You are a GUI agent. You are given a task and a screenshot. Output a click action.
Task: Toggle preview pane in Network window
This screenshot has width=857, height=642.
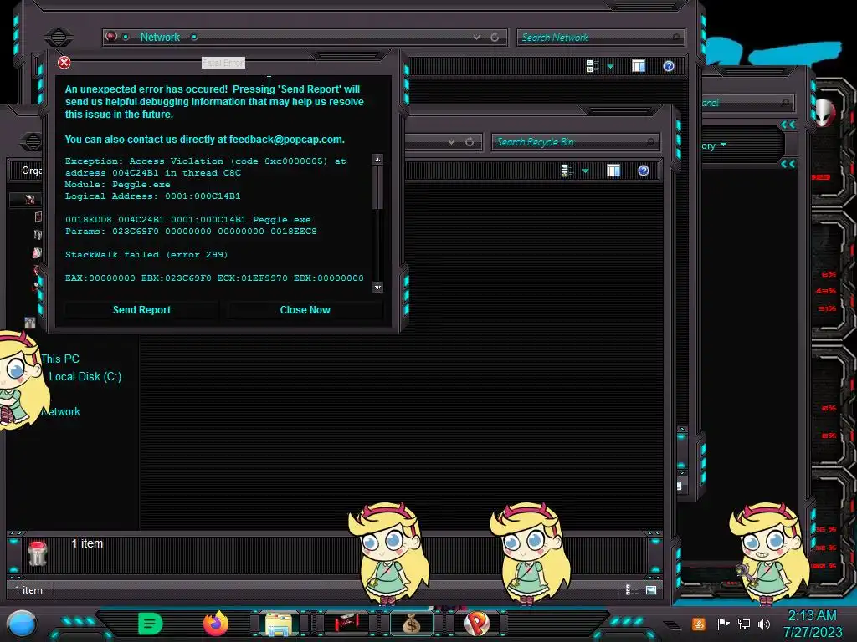point(639,66)
